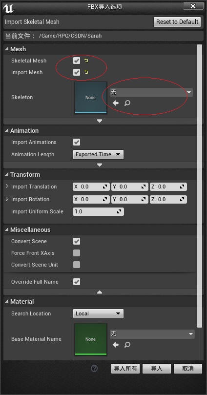
Task: Open the Search Location dropdown
Action: click(98, 313)
